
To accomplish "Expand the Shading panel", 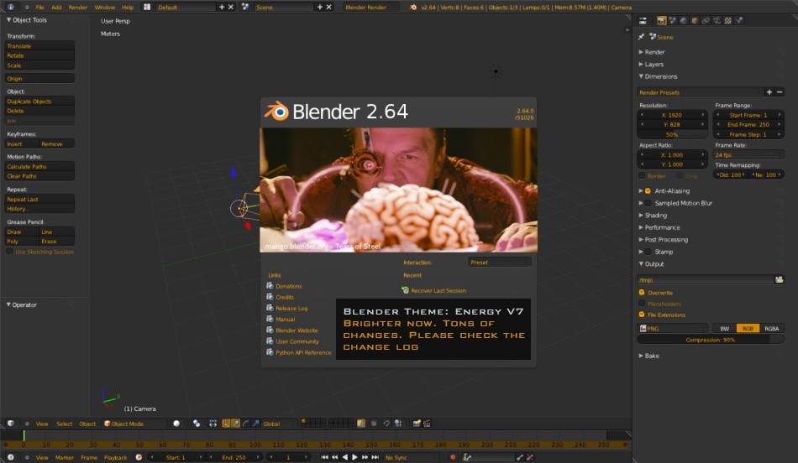I will click(653, 215).
